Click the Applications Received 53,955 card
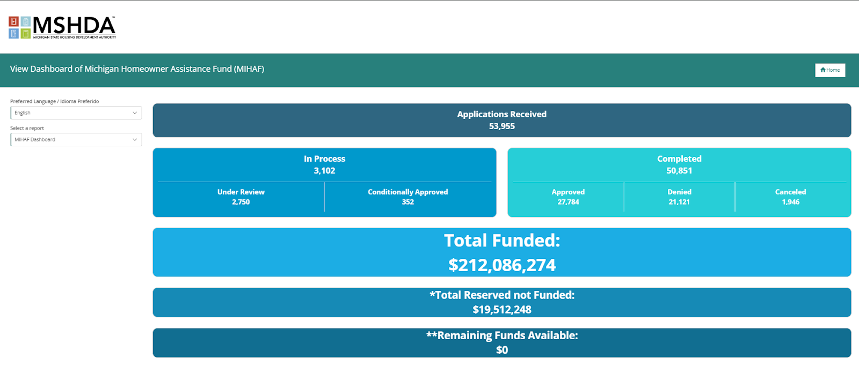 point(502,121)
